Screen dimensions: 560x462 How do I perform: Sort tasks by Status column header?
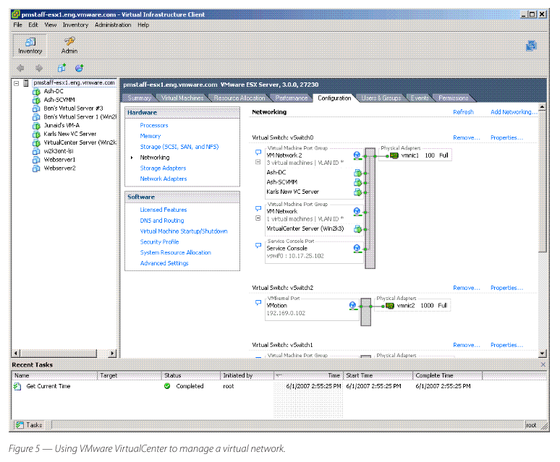click(x=191, y=376)
